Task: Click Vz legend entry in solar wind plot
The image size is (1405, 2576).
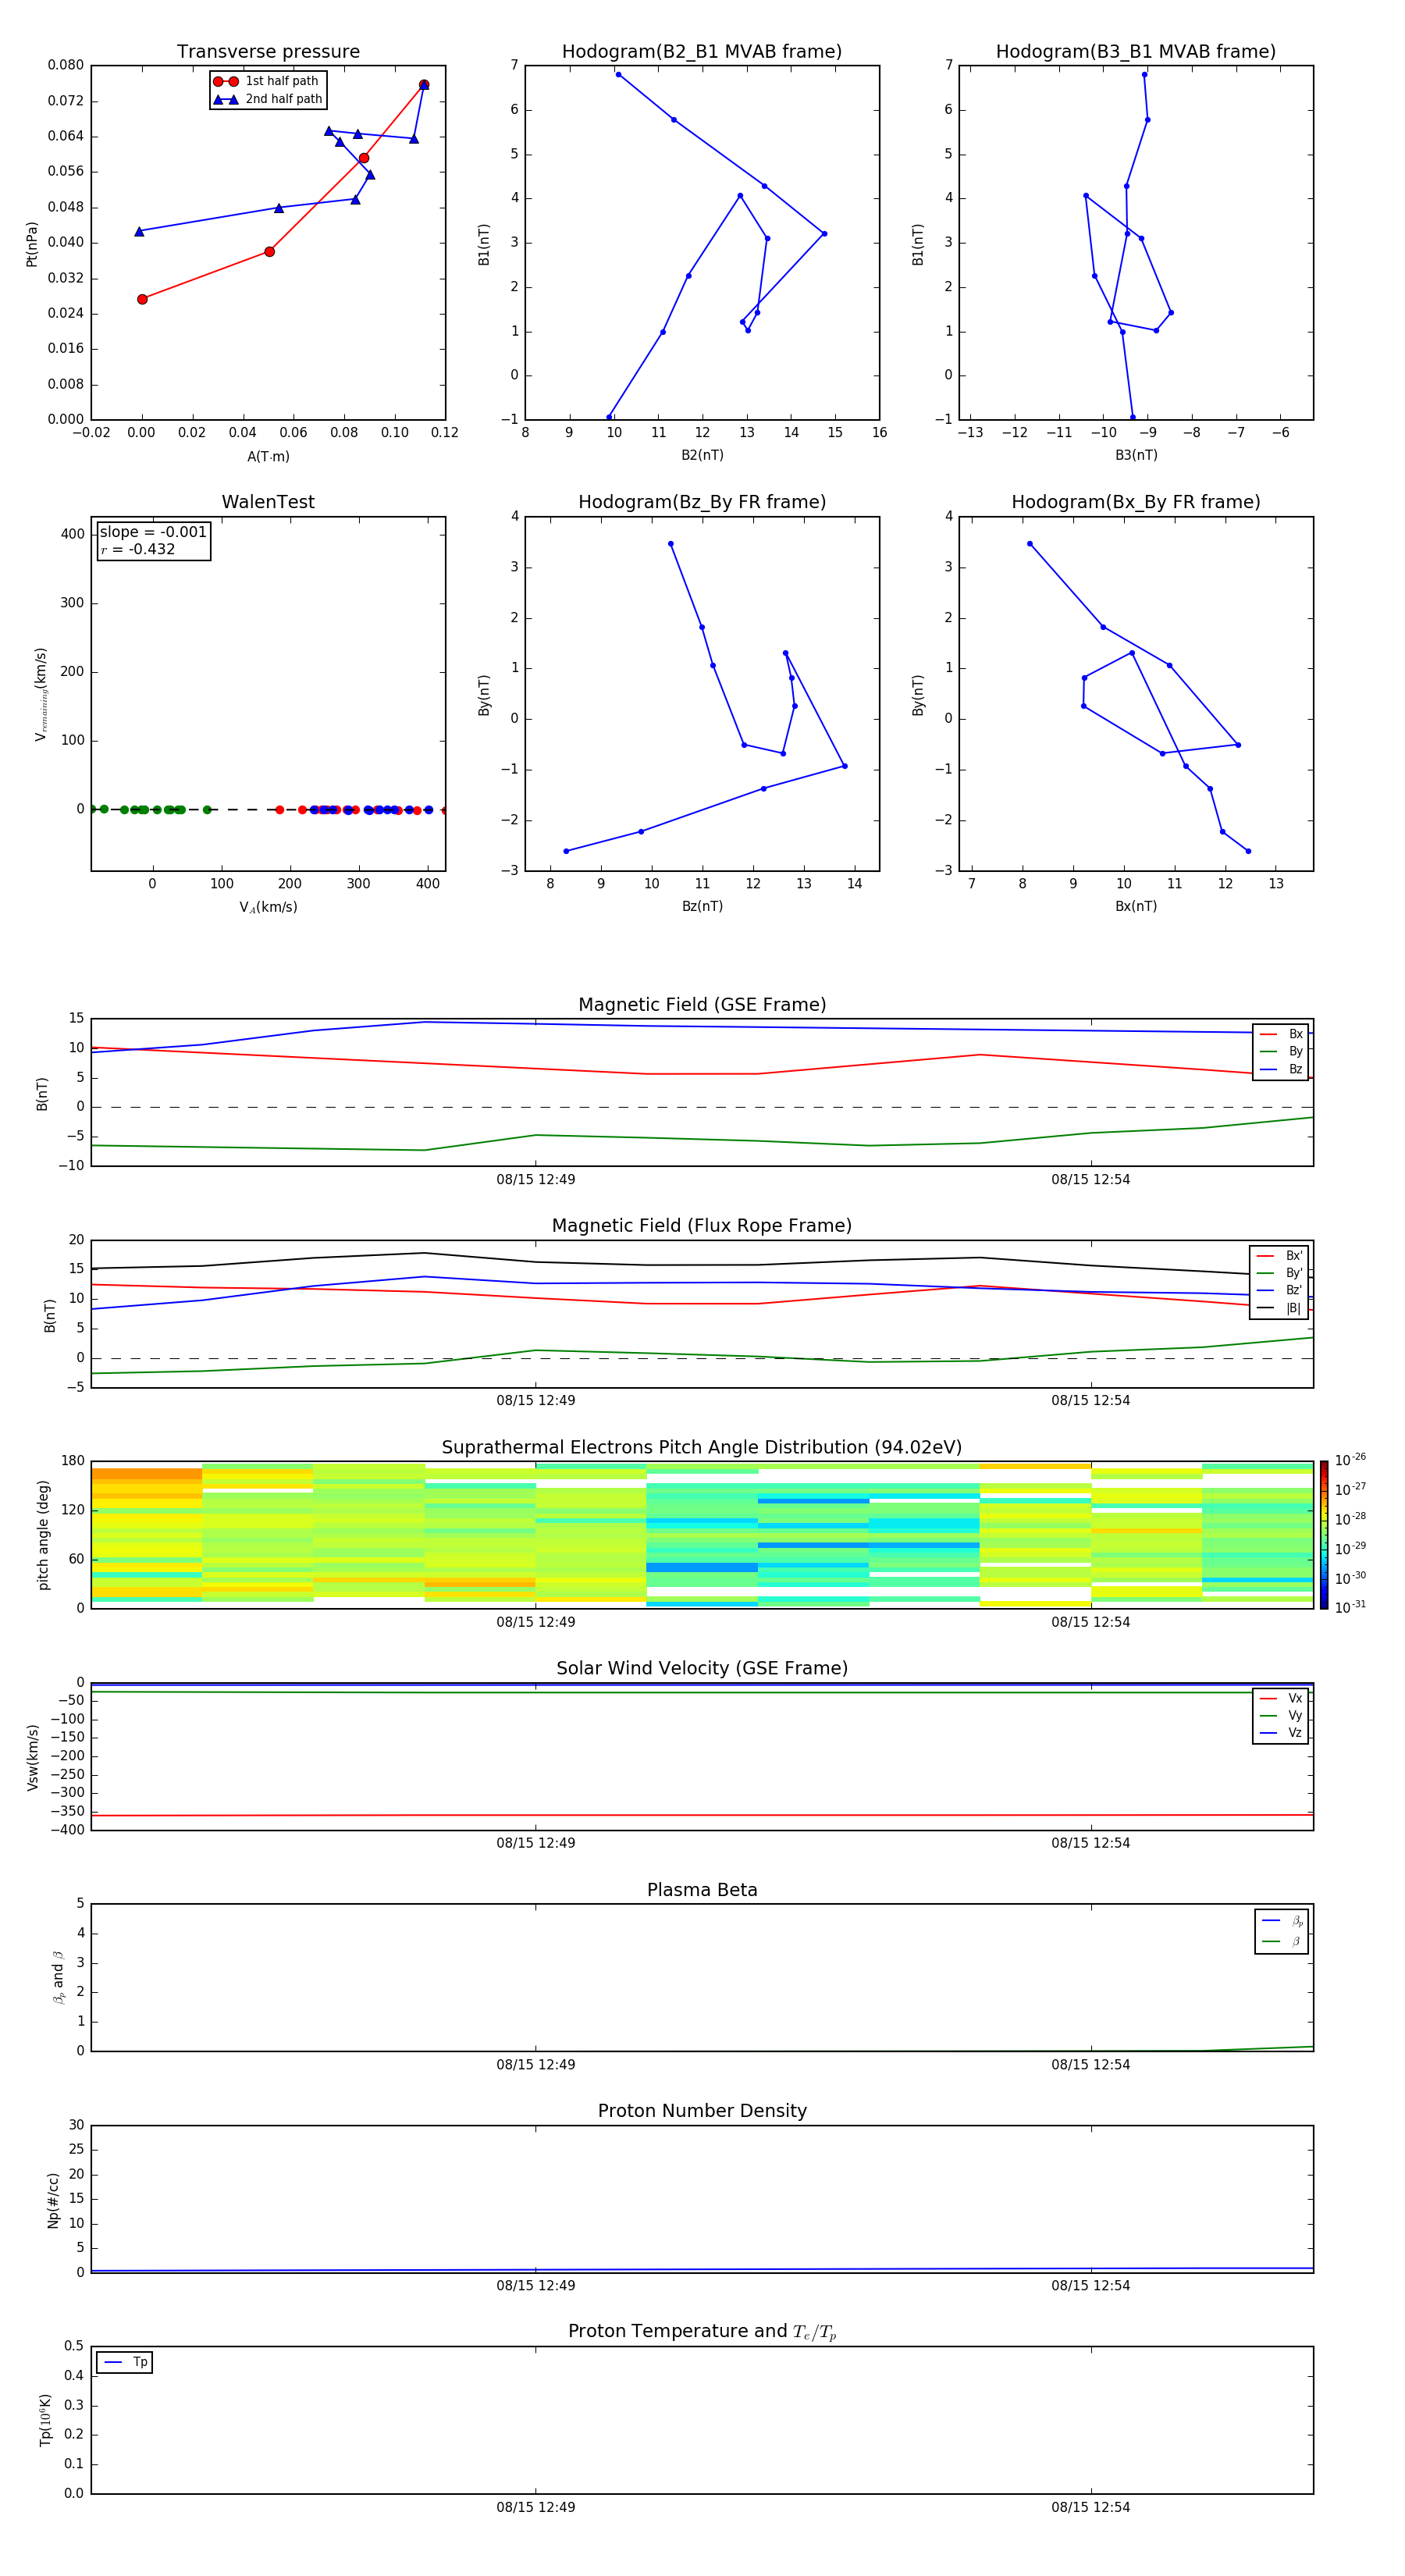Action: (x=1281, y=1732)
